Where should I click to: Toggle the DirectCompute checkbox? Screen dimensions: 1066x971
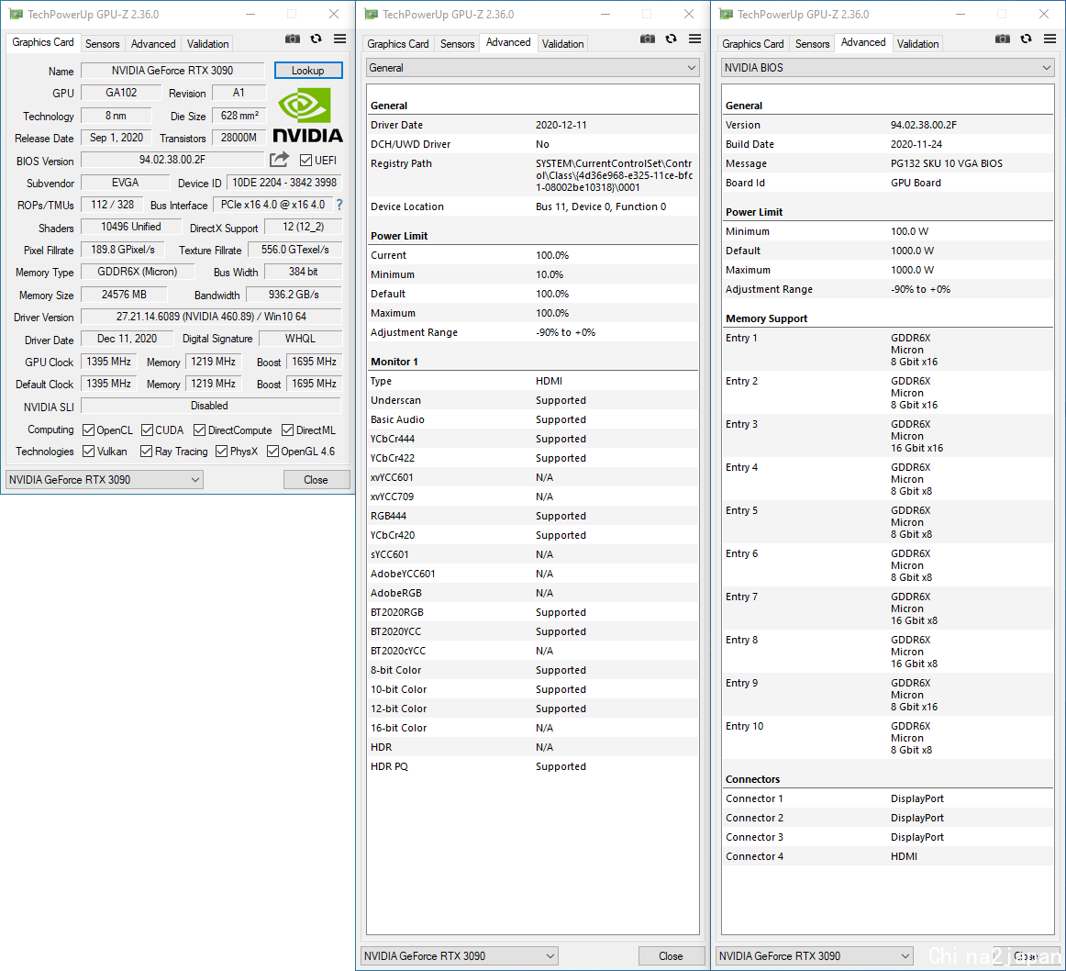pyautogui.click(x=199, y=430)
